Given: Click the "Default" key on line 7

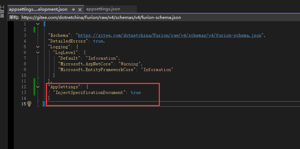Looking at the screenshot, I should pos(68,58).
